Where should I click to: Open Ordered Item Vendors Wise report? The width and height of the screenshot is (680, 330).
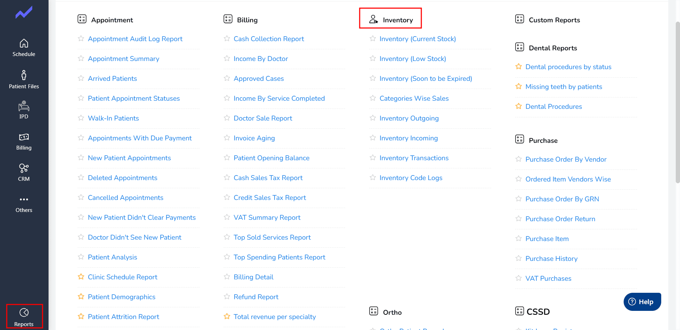568,179
